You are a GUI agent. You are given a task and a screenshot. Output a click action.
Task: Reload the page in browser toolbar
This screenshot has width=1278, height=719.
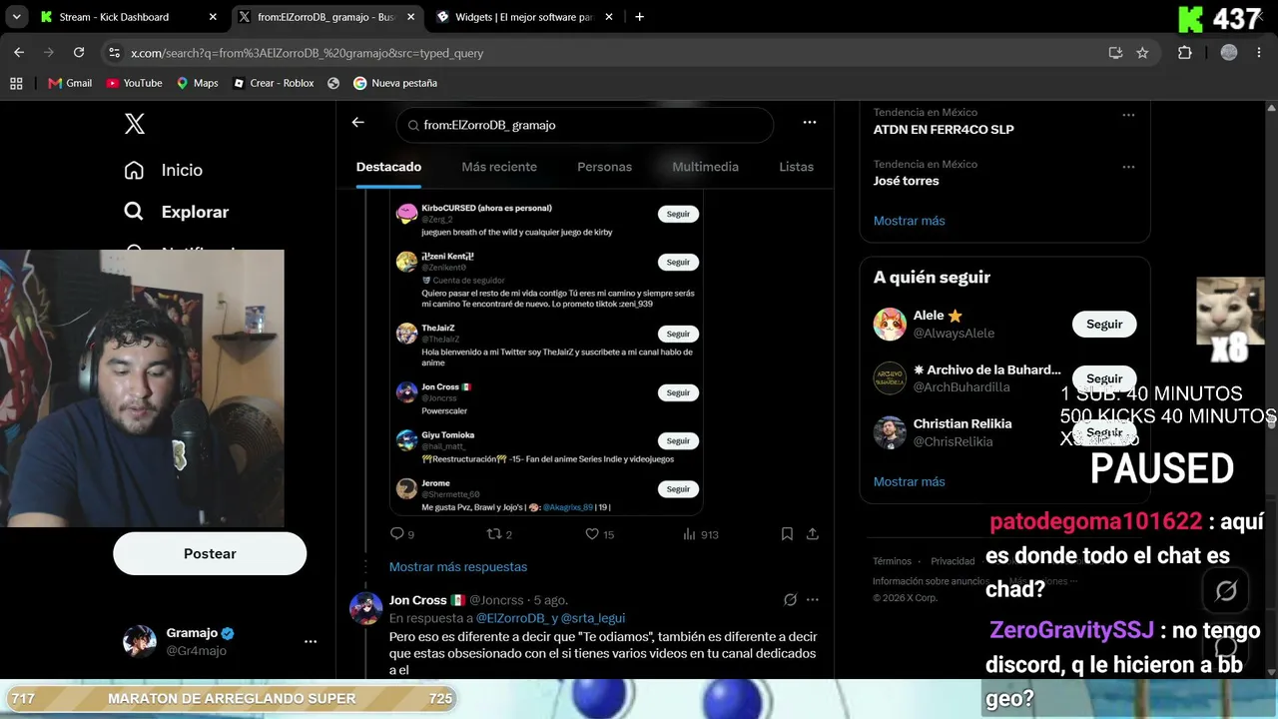pyautogui.click(x=79, y=53)
